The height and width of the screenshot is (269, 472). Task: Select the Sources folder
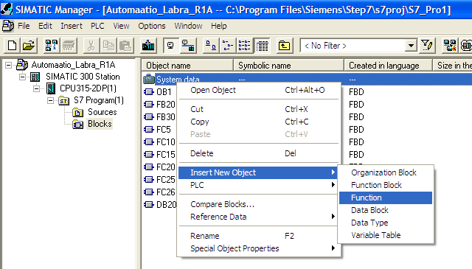(x=102, y=112)
